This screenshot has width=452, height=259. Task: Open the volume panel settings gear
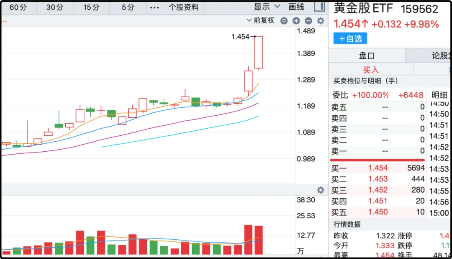[321, 190]
